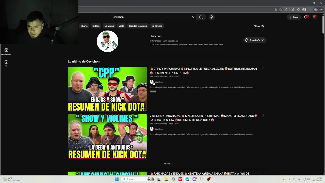Open the system tray microphone icon
The height and width of the screenshot is (183, 325).
pyautogui.click(x=299, y=179)
